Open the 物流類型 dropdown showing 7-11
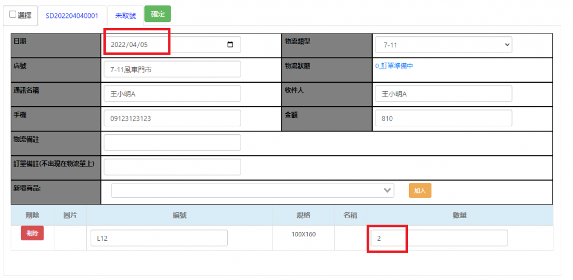The image size is (573, 280). pyautogui.click(x=443, y=45)
